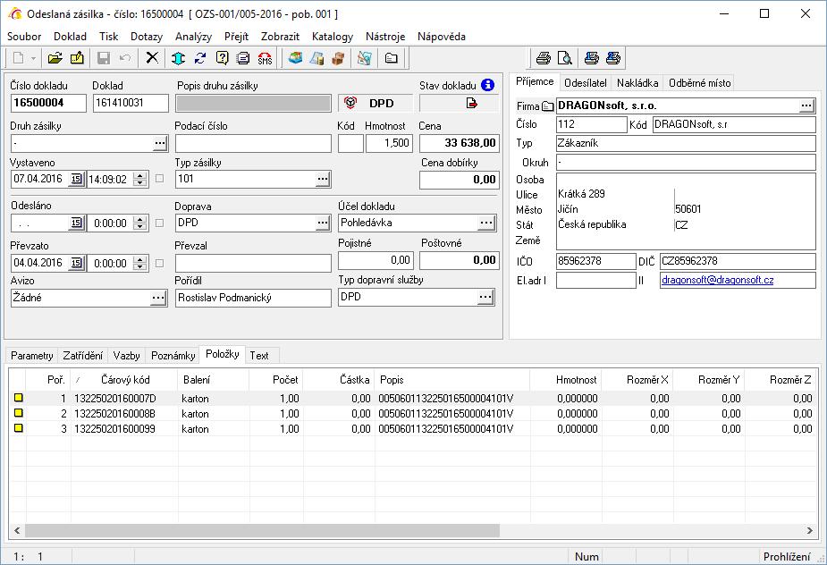Open the Účel dokladu lookup button
Screen dimensions: 827x565
(x=486, y=223)
